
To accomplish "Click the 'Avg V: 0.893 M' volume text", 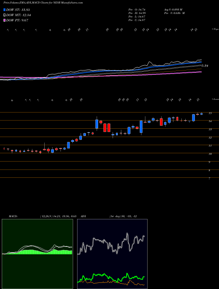I will (173, 10).
